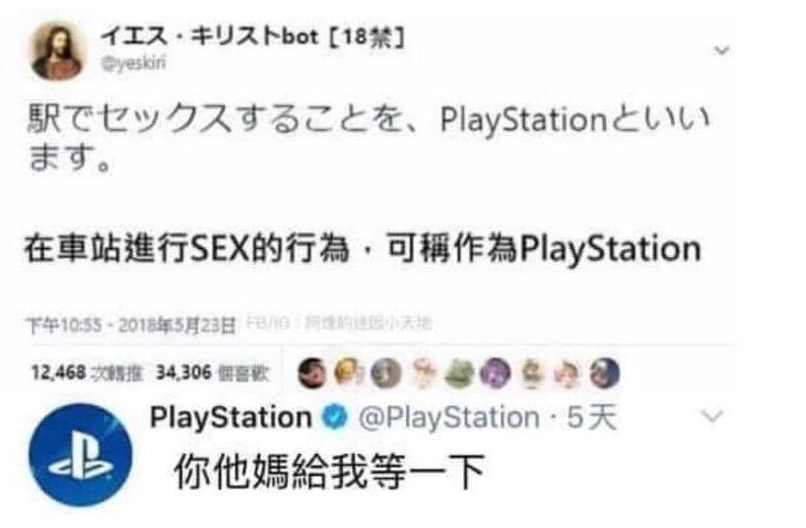This screenshot has height=528, width=806.
Task: Click the third gray liker avatar
Action: coord(385,372)
